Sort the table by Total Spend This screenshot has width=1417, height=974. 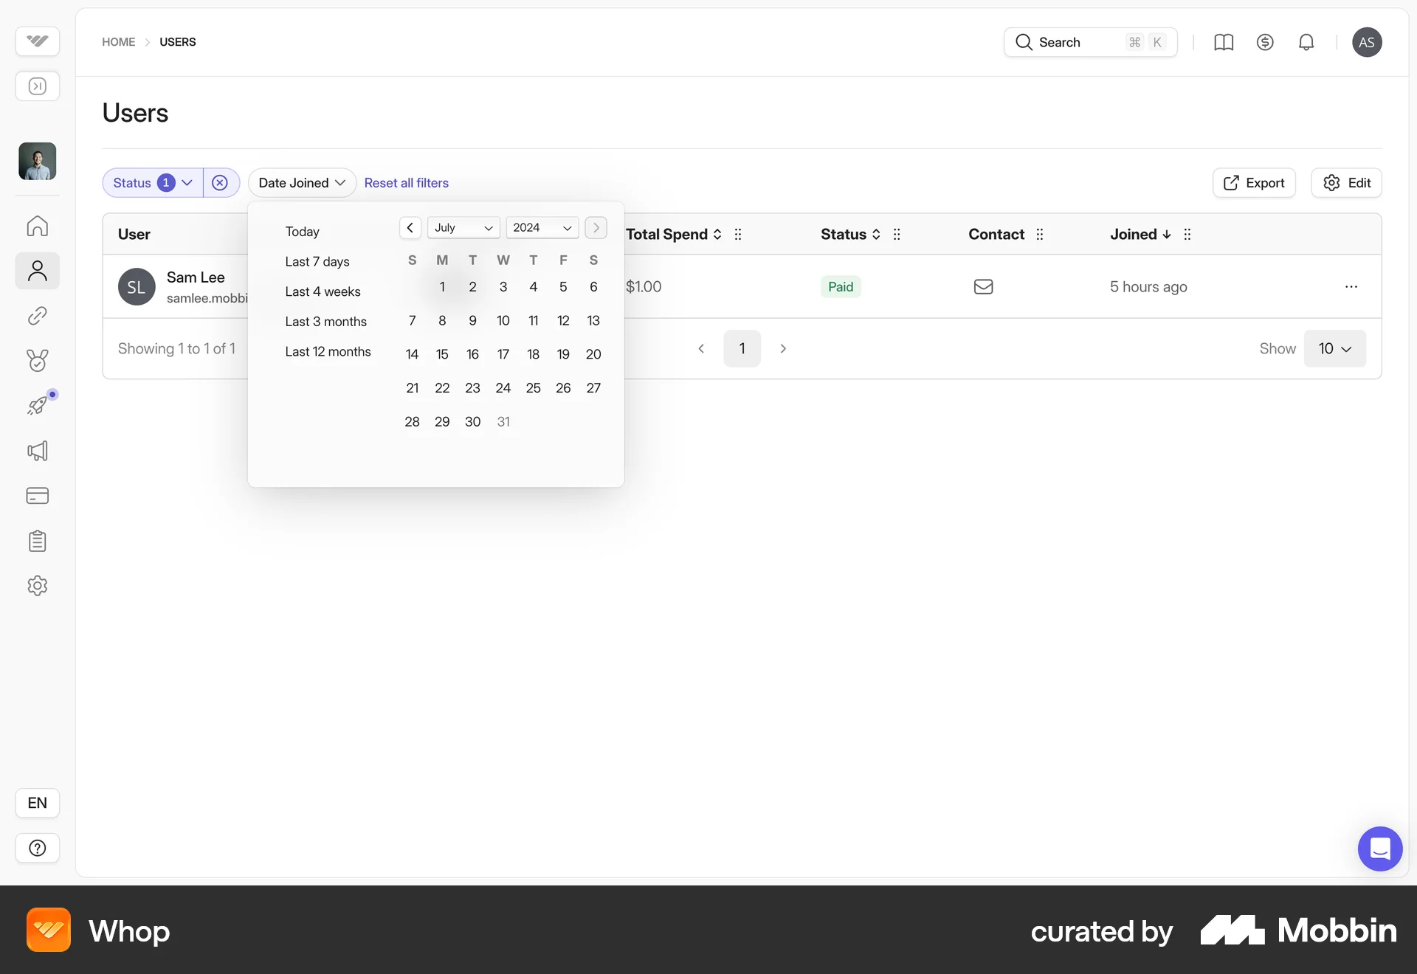[716, 234]
